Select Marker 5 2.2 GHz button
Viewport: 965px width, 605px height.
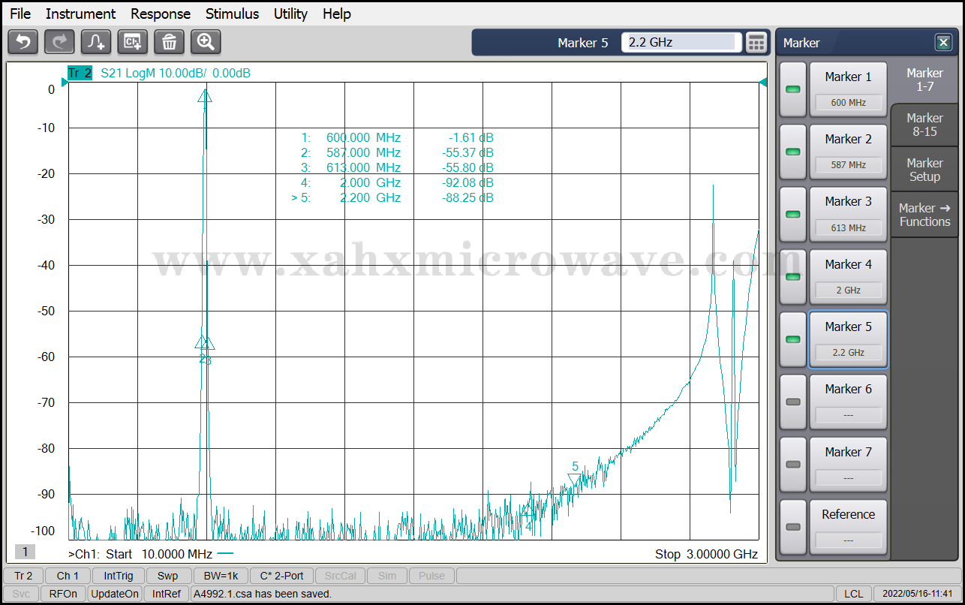[x=848, y=339]
